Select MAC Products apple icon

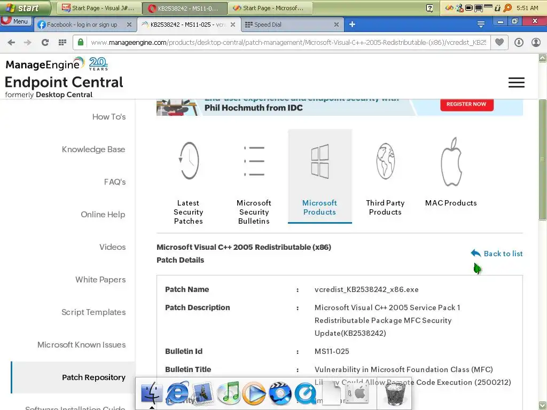pos(451,162)
